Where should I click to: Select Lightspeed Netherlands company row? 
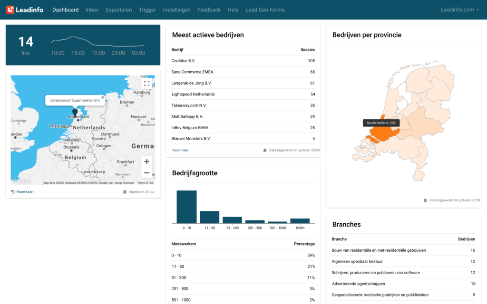click(243, 95)
